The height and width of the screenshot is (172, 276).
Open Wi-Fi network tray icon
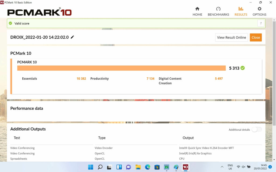click(x=238, y=167)
